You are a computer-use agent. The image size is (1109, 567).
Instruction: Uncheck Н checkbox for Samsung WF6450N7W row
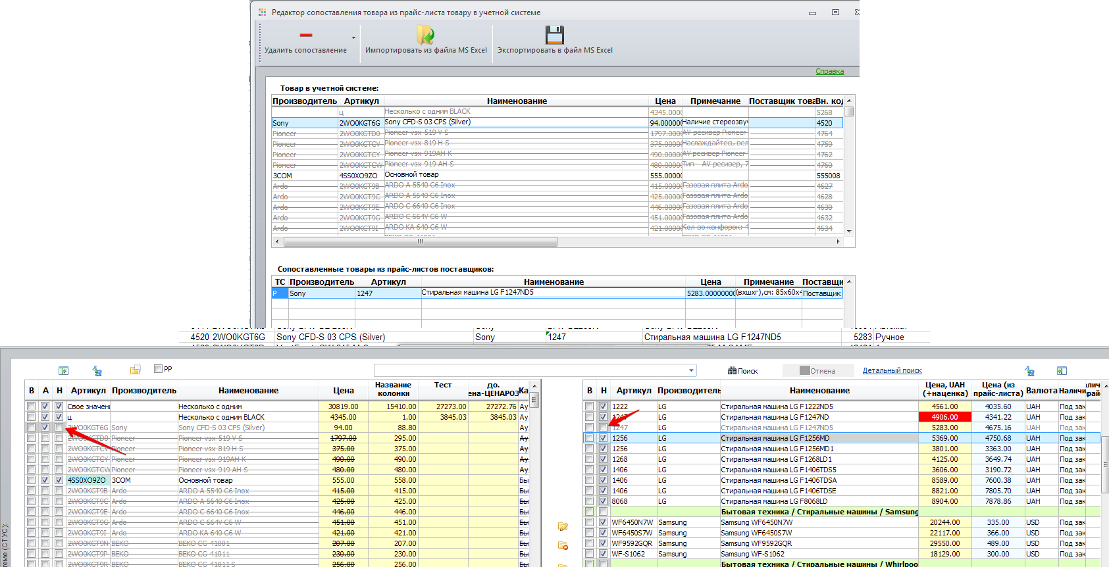604,522
